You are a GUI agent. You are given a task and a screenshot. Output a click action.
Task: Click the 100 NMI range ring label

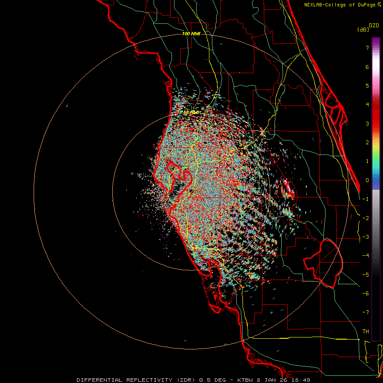(191, 34)
